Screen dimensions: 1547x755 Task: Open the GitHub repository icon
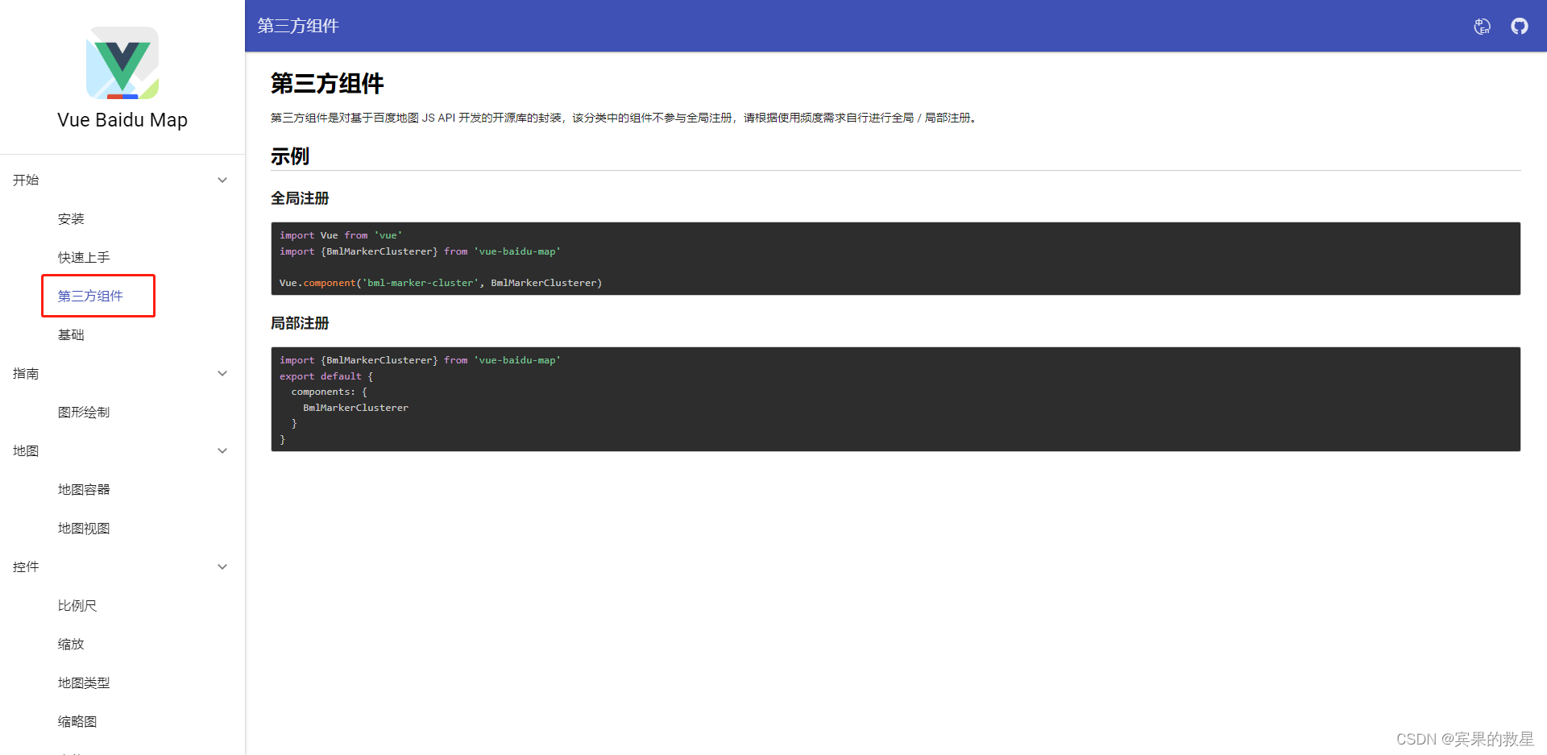[1520, 26]
